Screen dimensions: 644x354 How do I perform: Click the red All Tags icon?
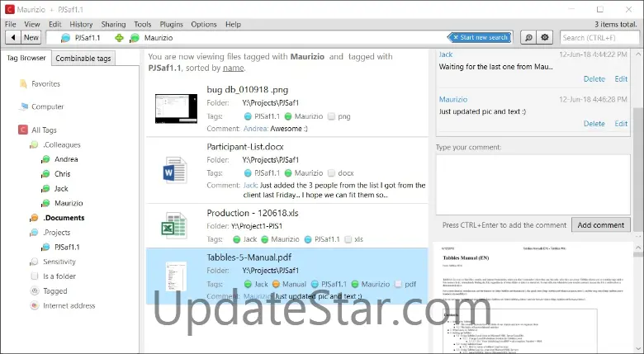(x=23, y=130)
